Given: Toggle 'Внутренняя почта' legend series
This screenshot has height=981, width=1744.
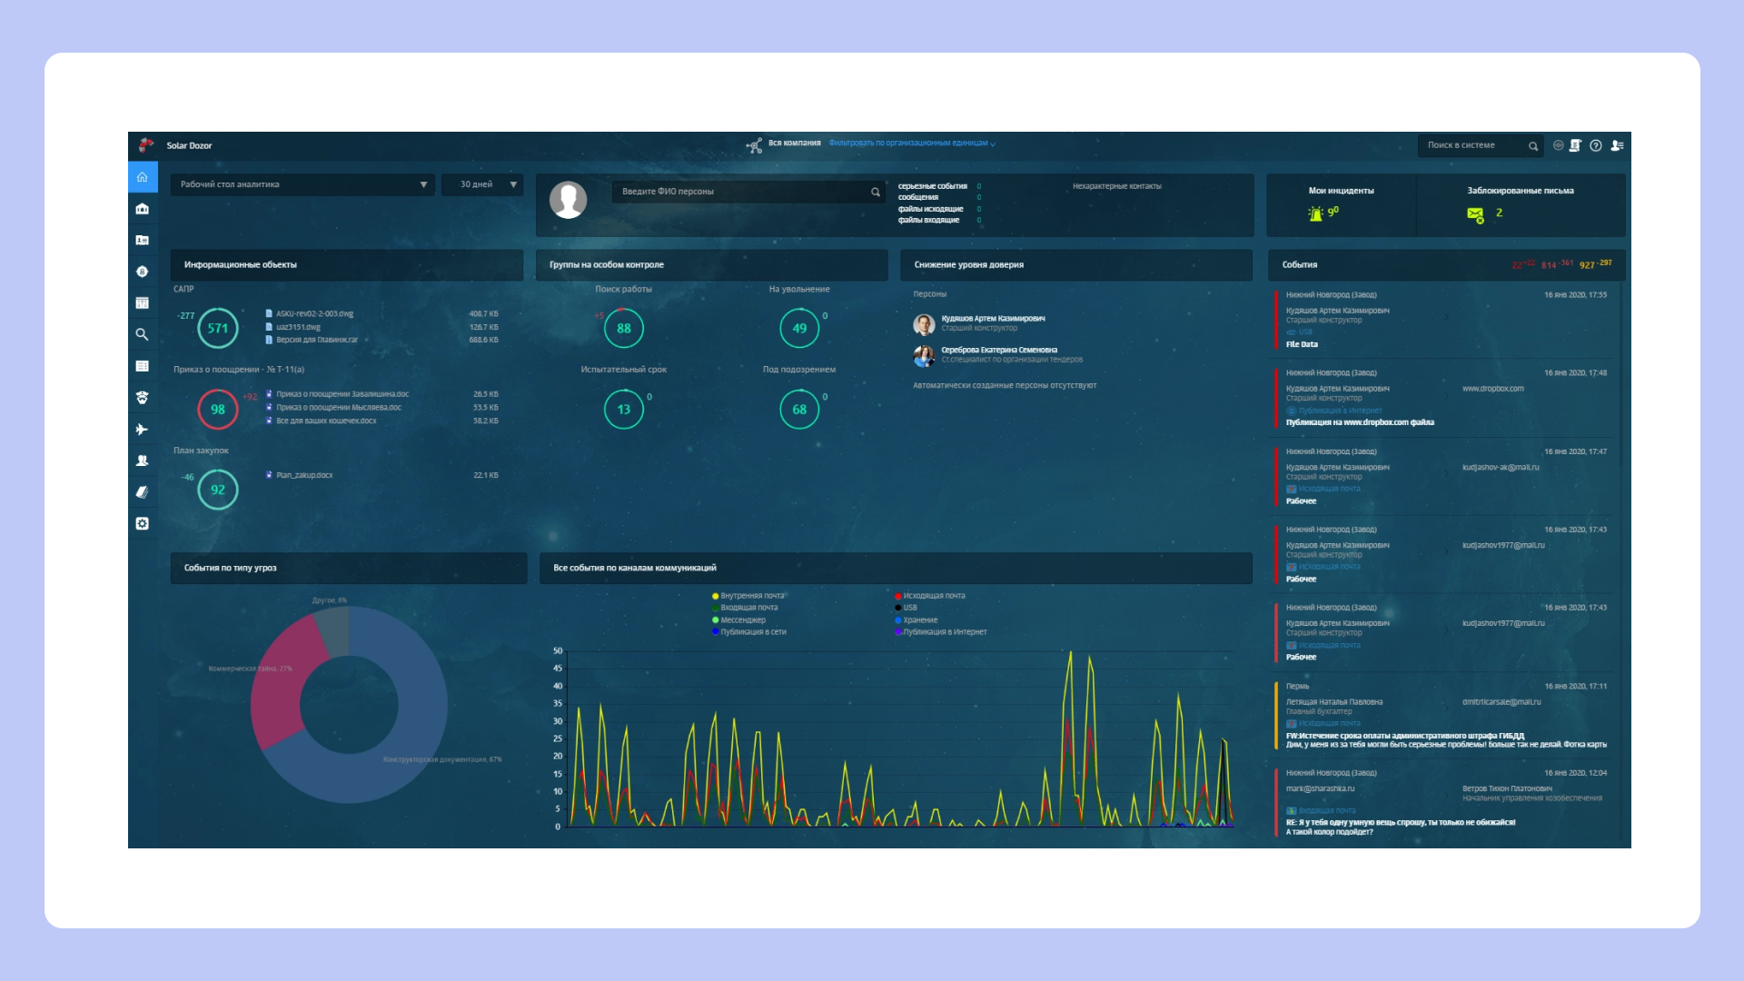Looking at the screenshot, I should click(750, 596).
